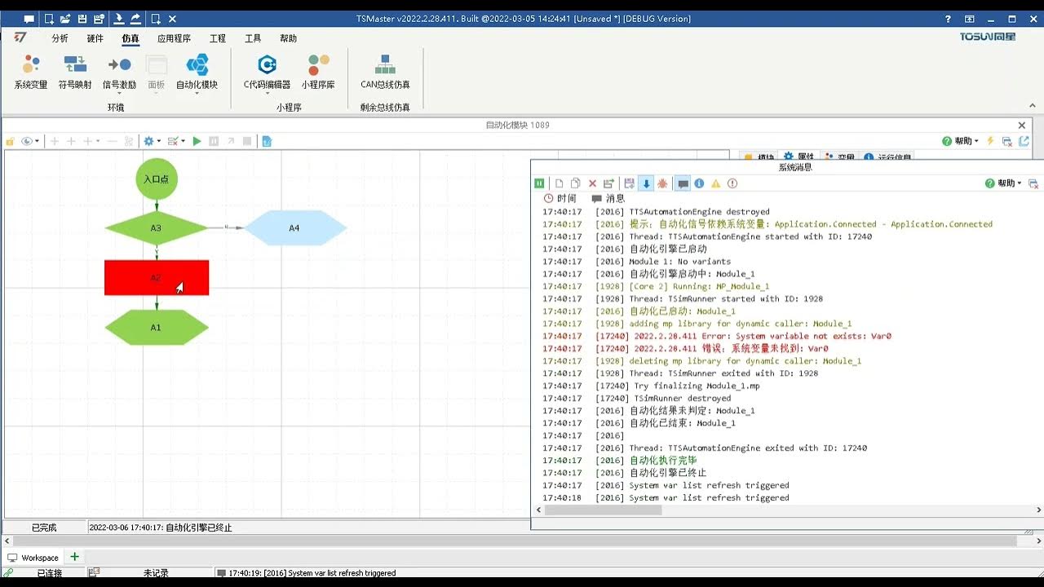1044x587 pixels.
Task: Click the log line '自动化执行完毕'
Action: click(663, 461)
